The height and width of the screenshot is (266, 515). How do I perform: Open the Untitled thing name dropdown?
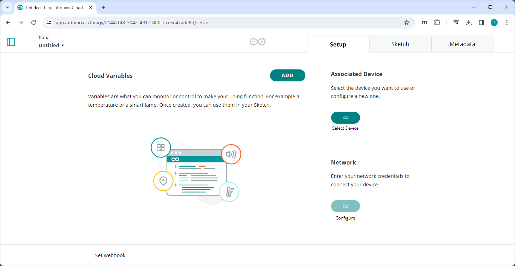pyautogui.click(x=51, y=45)
